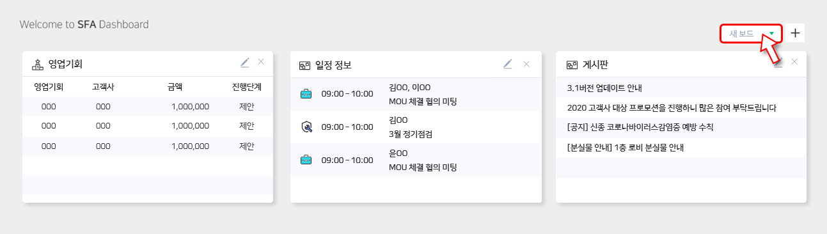Click the 영업기회 org chart icon
The height and width of the screenshot is (234, 827).
37,65
